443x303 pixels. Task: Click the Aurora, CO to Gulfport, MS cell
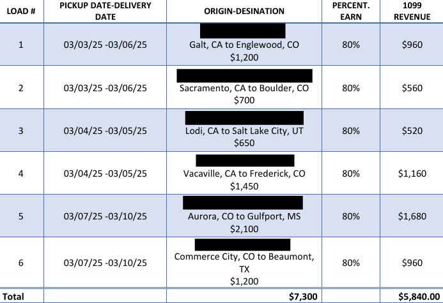click(x=244, y=216)
